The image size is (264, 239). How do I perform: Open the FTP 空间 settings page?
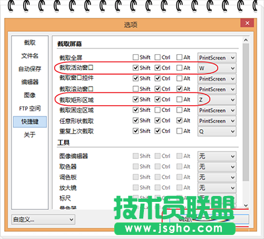point(30,109)
